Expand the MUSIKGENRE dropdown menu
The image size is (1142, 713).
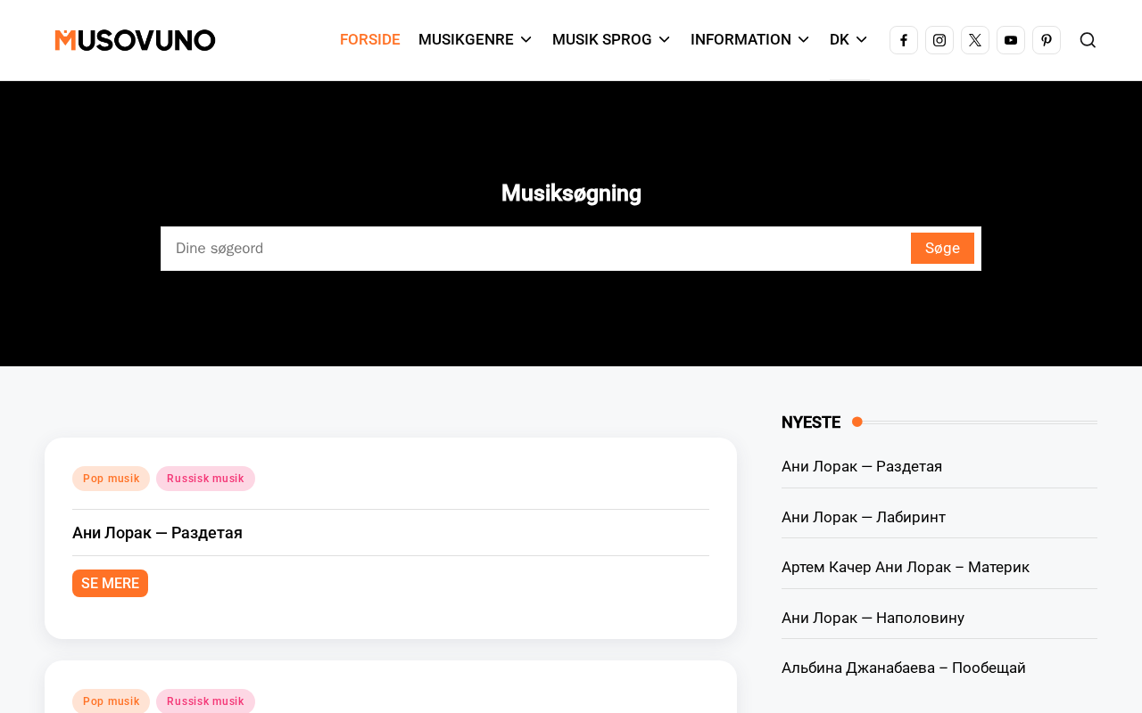point(476,40)
